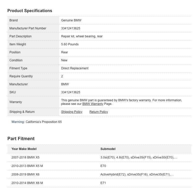Click the Submodel column header
The image size is (195, 192).
point(108,149)
